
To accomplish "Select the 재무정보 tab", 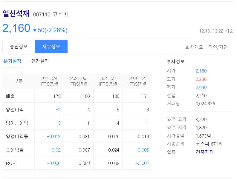I will 51,47.
